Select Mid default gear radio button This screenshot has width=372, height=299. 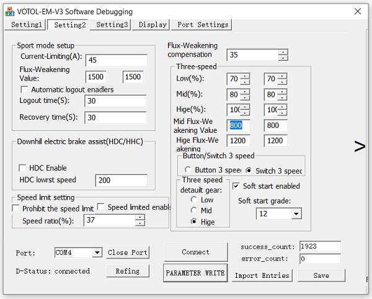[194, 210]
